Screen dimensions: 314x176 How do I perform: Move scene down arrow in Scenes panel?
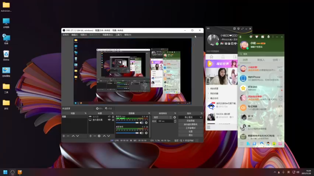(77, 136)
